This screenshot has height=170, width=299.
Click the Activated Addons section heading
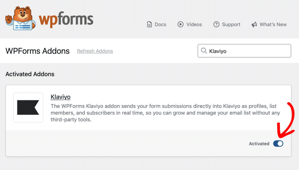(30, 74)
